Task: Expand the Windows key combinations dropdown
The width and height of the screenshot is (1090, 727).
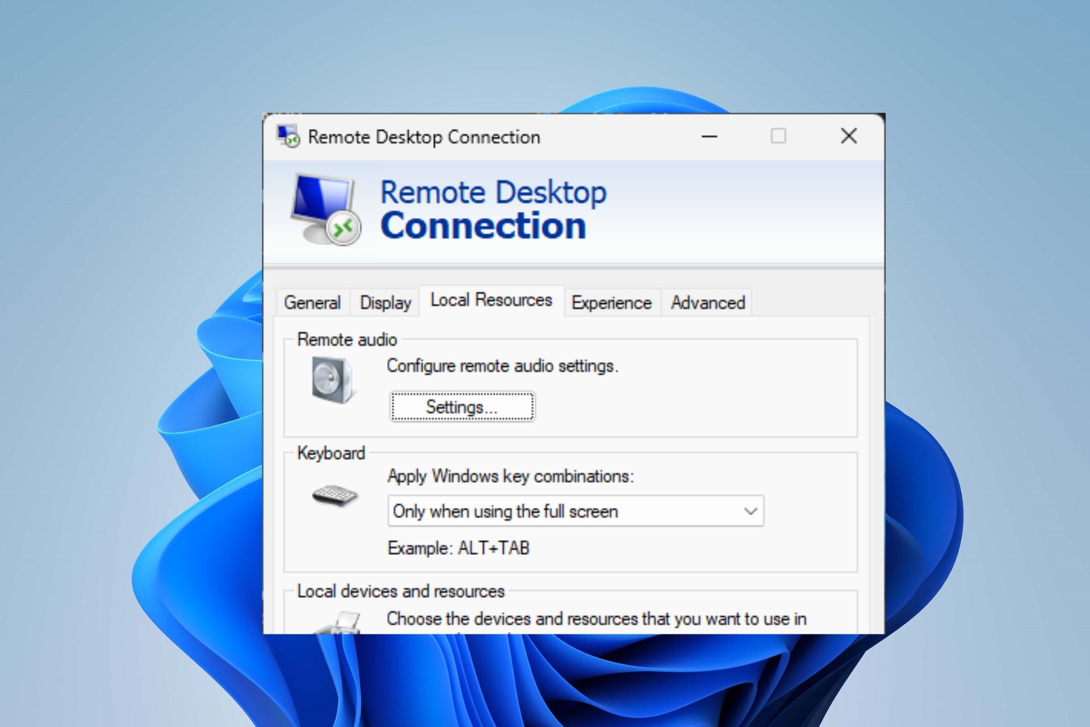Action: pyautogui.click(x=576, y=511)
